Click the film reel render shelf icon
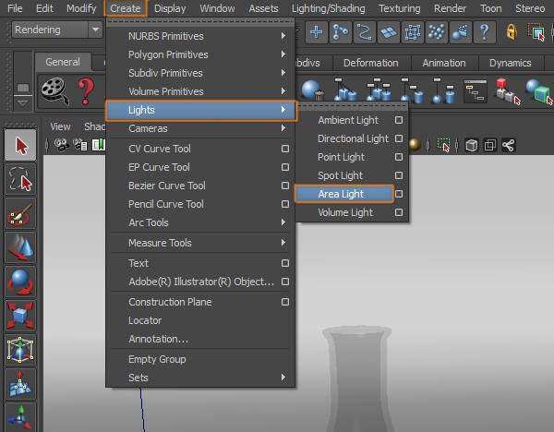The width and height of the screenshot is (554, 432). [54, 90]
